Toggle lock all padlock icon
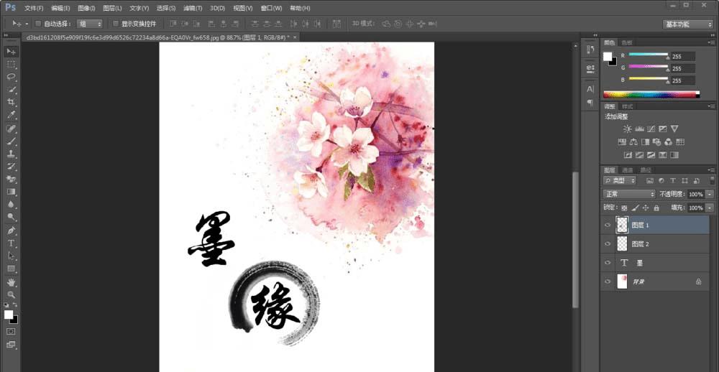 [x=656, y=208]
